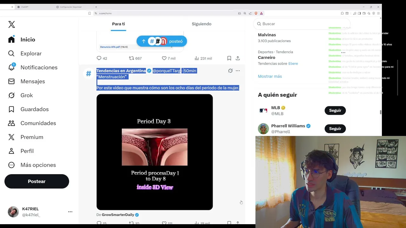Click the Postear button

tap(37, 181)
